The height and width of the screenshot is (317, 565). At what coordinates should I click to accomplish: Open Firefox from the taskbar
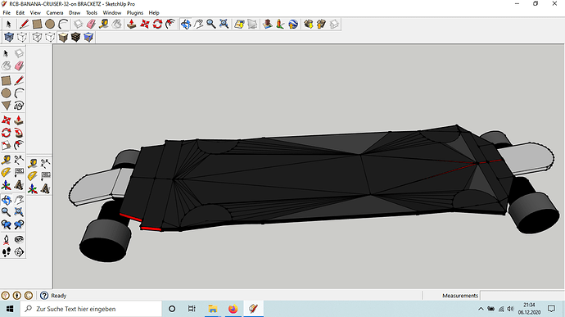pos(233,309)
